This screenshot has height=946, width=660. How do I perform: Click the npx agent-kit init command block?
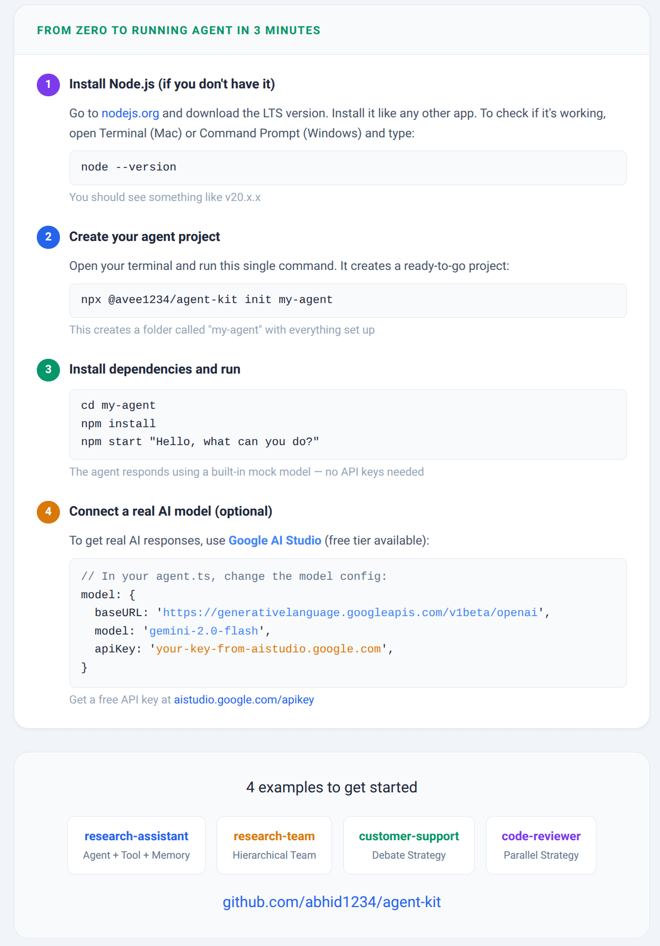pos(348,300)
